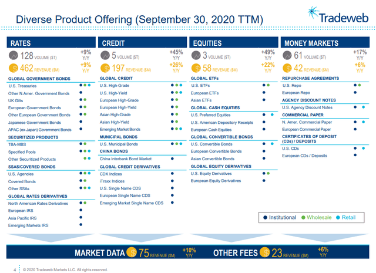Click the Institutional dot beside European Equity Derivatives
The width and height of the screenshot is (376, 273).
(264, 181)
